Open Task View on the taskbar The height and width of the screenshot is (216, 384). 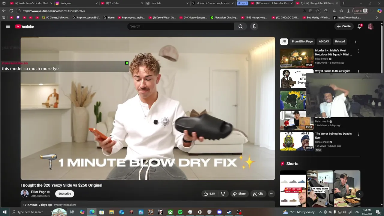(72, 212)
